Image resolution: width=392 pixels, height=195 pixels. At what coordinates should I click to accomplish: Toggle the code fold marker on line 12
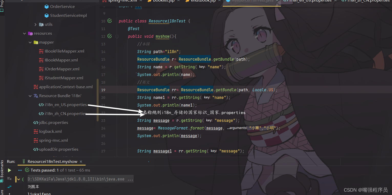click(117, 36)
